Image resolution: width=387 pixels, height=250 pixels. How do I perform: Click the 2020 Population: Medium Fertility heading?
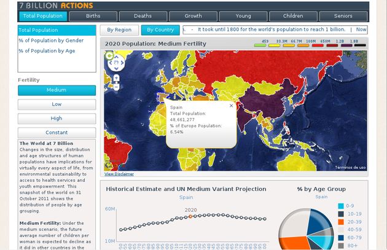pyautogui.click(x=155, y=44)
